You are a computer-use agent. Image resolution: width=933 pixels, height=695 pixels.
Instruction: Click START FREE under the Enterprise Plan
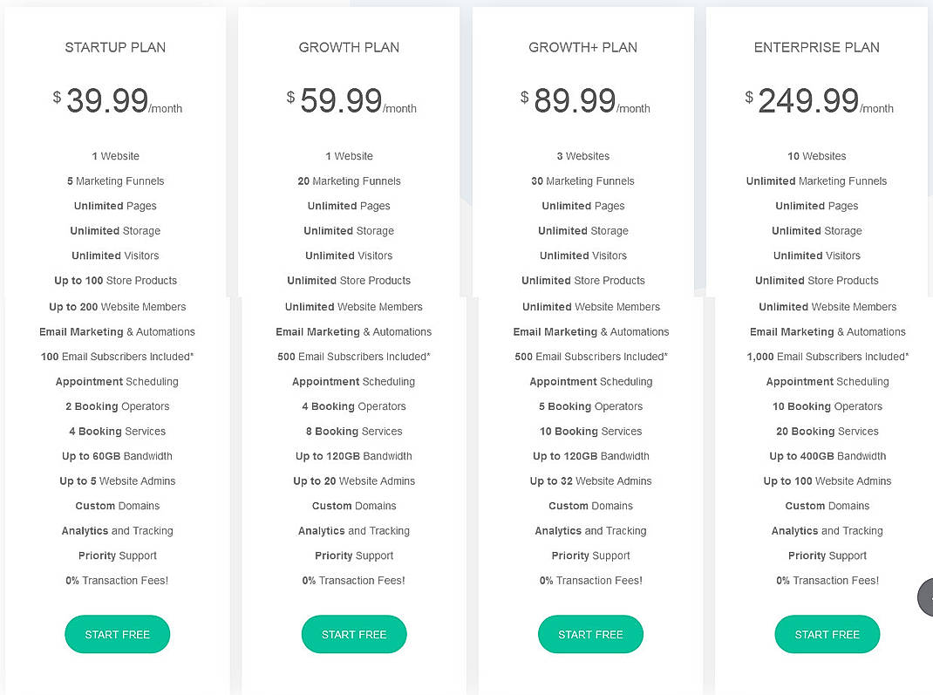pyautogui.click(x=827, y=634)
